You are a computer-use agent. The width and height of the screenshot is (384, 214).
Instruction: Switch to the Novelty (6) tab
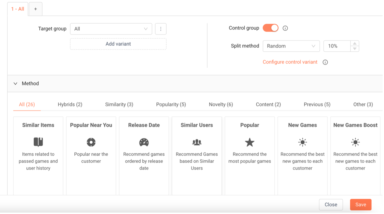(x=221, y=104)
